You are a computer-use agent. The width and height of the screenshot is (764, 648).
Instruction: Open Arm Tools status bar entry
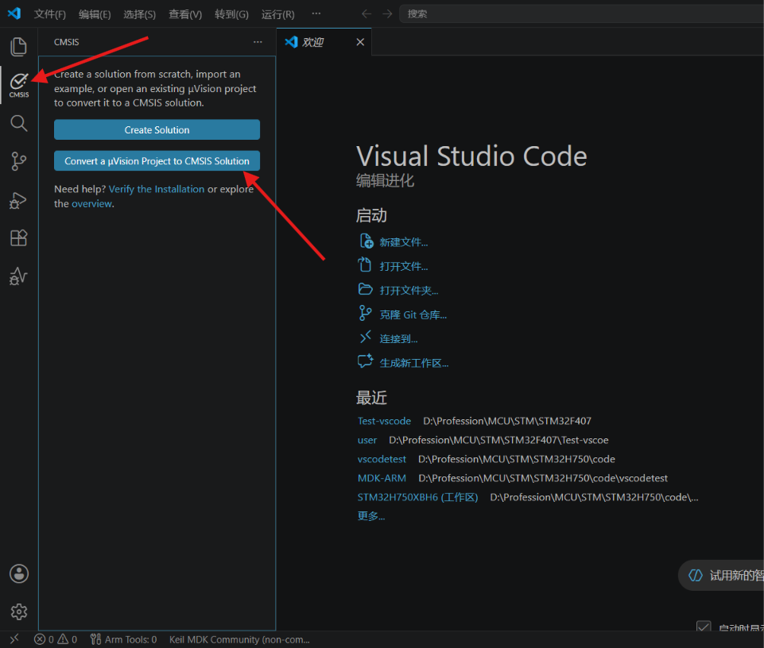124,639
